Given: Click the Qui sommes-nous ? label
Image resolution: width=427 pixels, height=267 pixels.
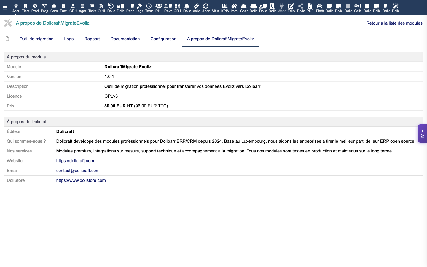Looking at the screenshot, I should click(x=26, y=141).
